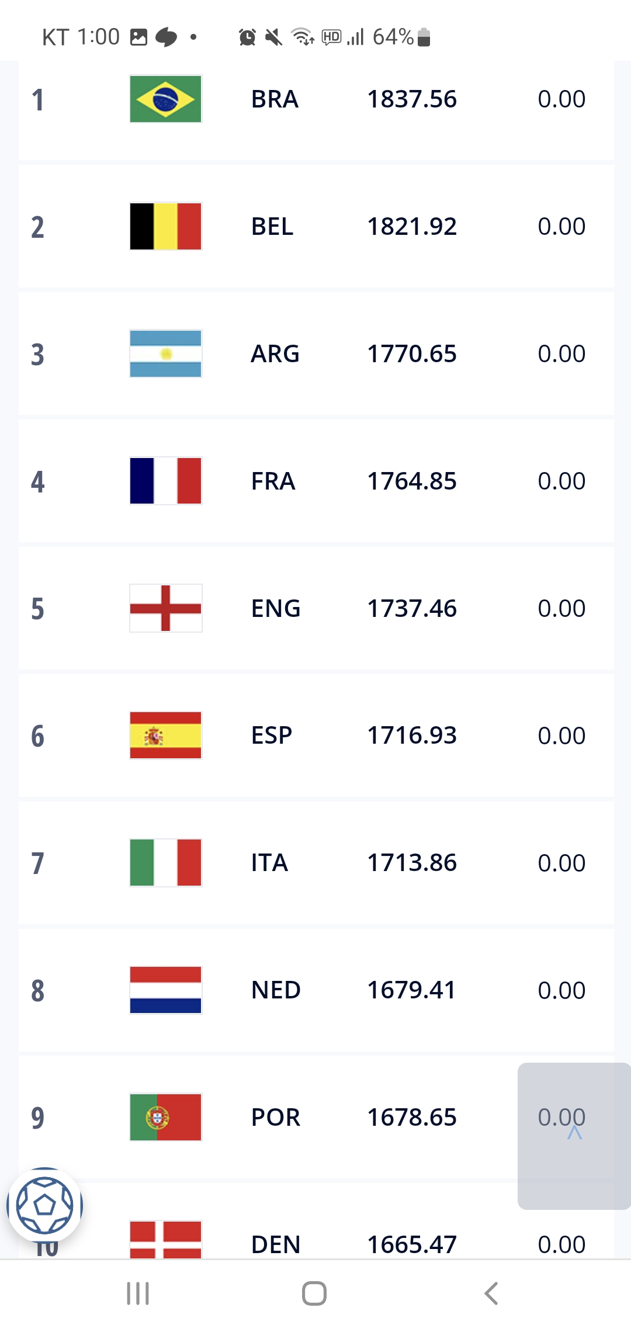Tap the Brazil flag icon
The height and width of the screenshot is (1332, 631).
tap(165, 99)
